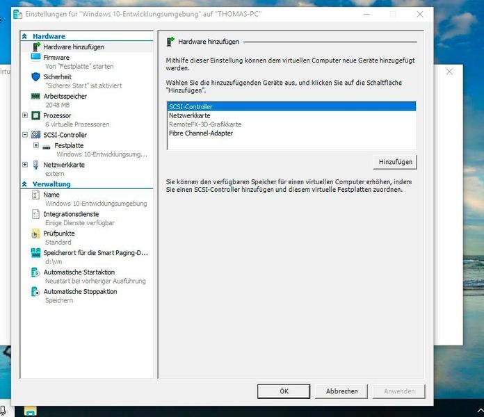Click the Arbeitsspeicher memory chip icon

pos(35,96)
